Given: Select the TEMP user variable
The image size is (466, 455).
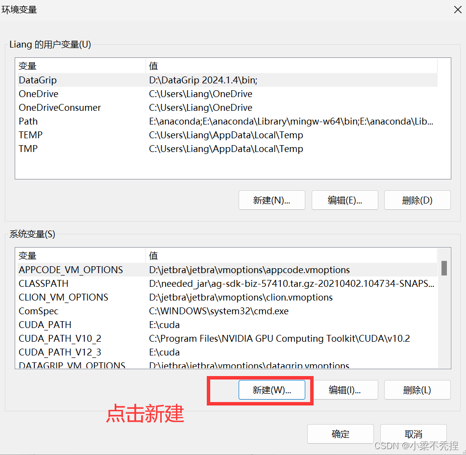Looking at the screenshot, I should tap(227, 135).
